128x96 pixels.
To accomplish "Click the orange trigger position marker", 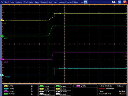I will pyautogui.click(x=52, y=5).
